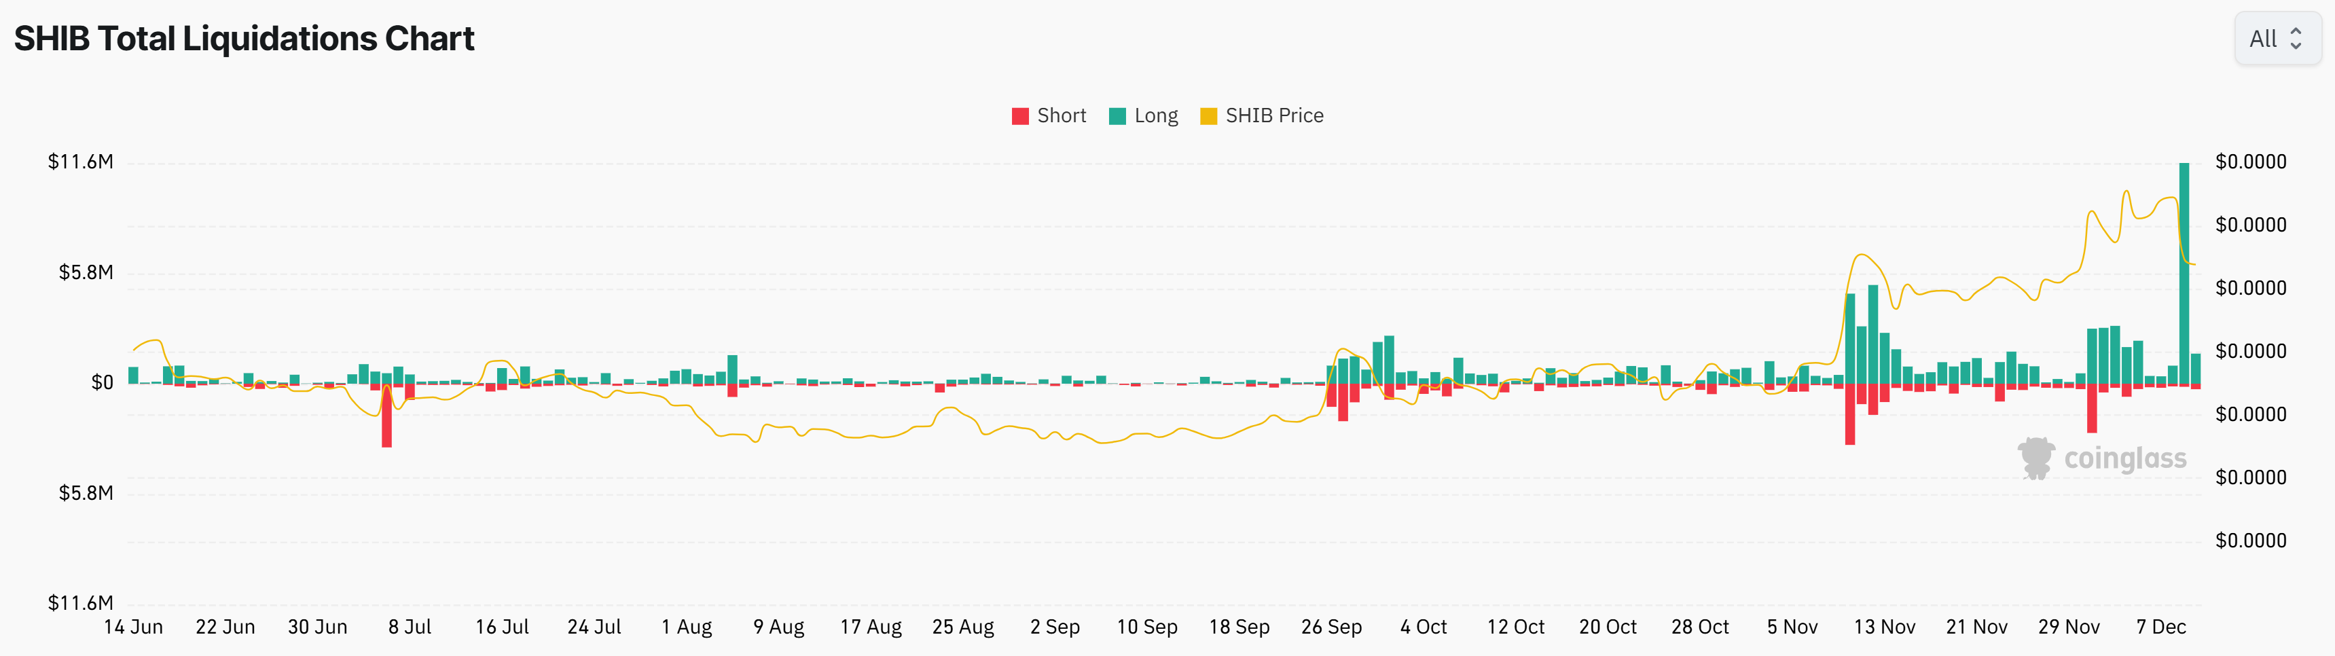Click the $0 left axis label
The height and width of the screenshot is (656, 2335).
click(x=103, y=383)
